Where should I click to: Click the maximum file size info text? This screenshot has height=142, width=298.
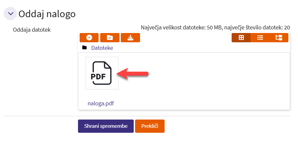215,27
